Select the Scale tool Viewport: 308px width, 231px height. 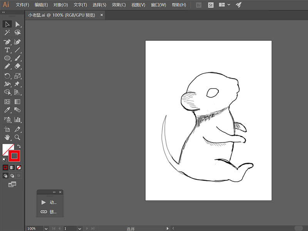tap(17, 76)
